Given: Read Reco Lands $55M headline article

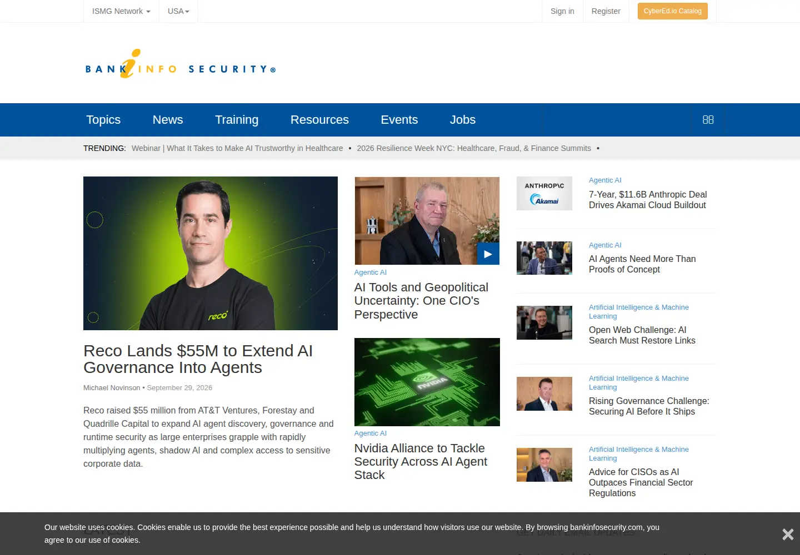Looking at the screenshot, I should tap(198, 359).
